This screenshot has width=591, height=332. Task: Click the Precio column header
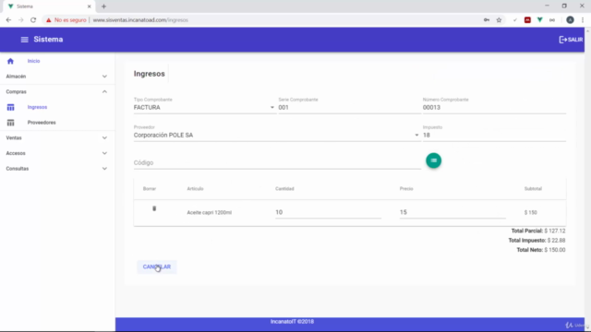pos(406,188)
